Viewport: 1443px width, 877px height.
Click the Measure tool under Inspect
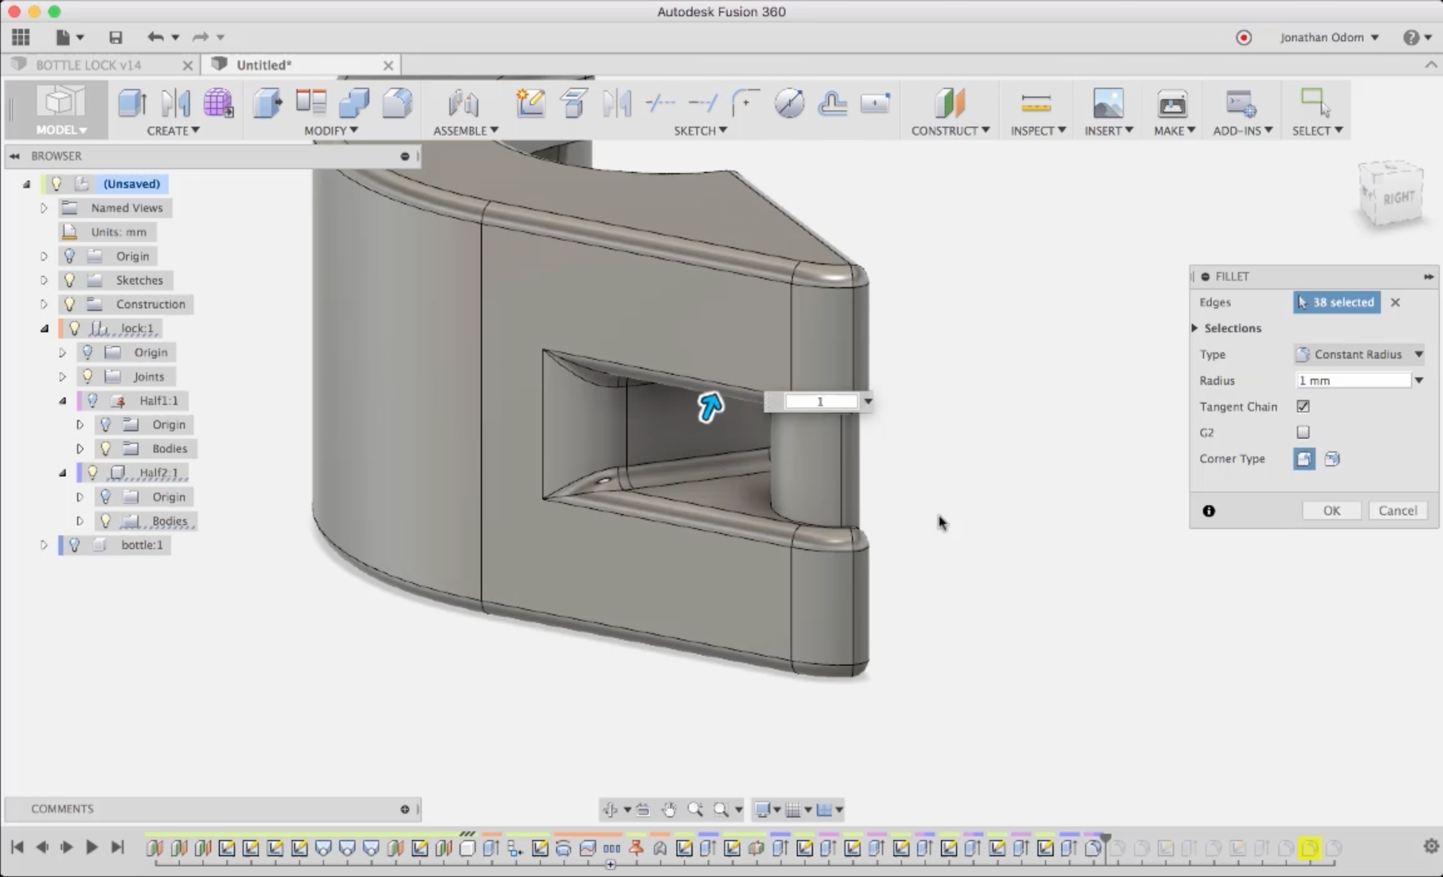pos(1036,103)
